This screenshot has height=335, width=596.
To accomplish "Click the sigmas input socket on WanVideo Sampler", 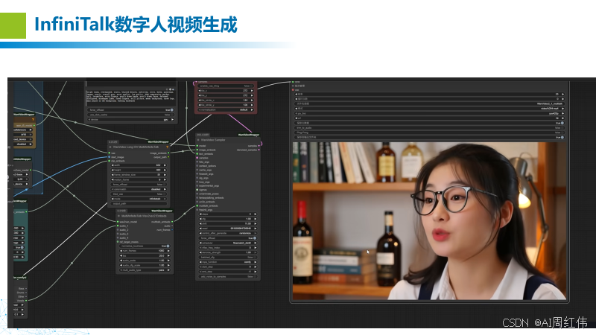I will [x=197, y=190].
